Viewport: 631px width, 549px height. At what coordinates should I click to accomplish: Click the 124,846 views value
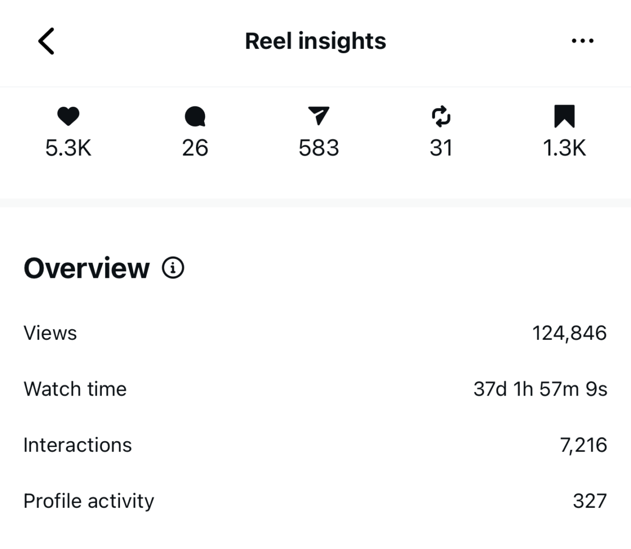569,333
